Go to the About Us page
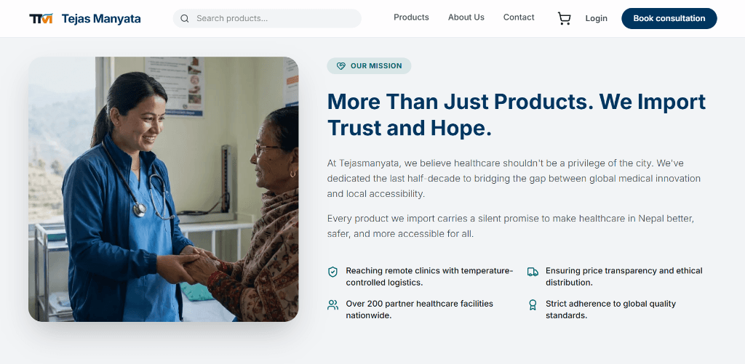The height and width of the screenshot is (364, 745). pyautogui.click(x=466, y=17)
